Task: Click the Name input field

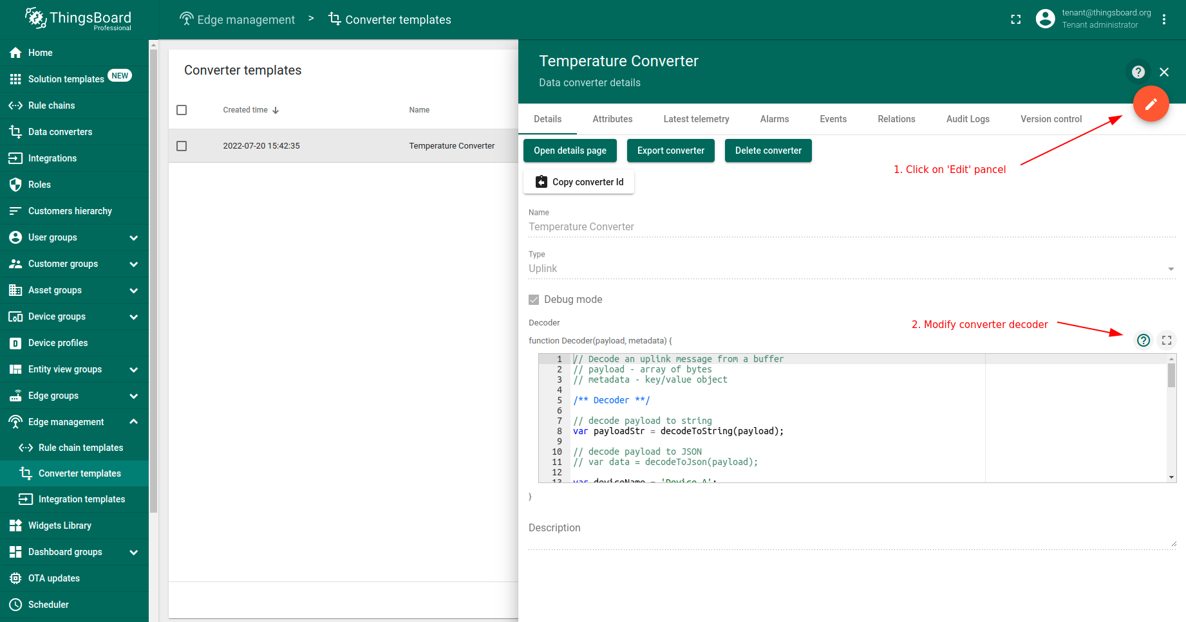Action: (x=852, y=227)
